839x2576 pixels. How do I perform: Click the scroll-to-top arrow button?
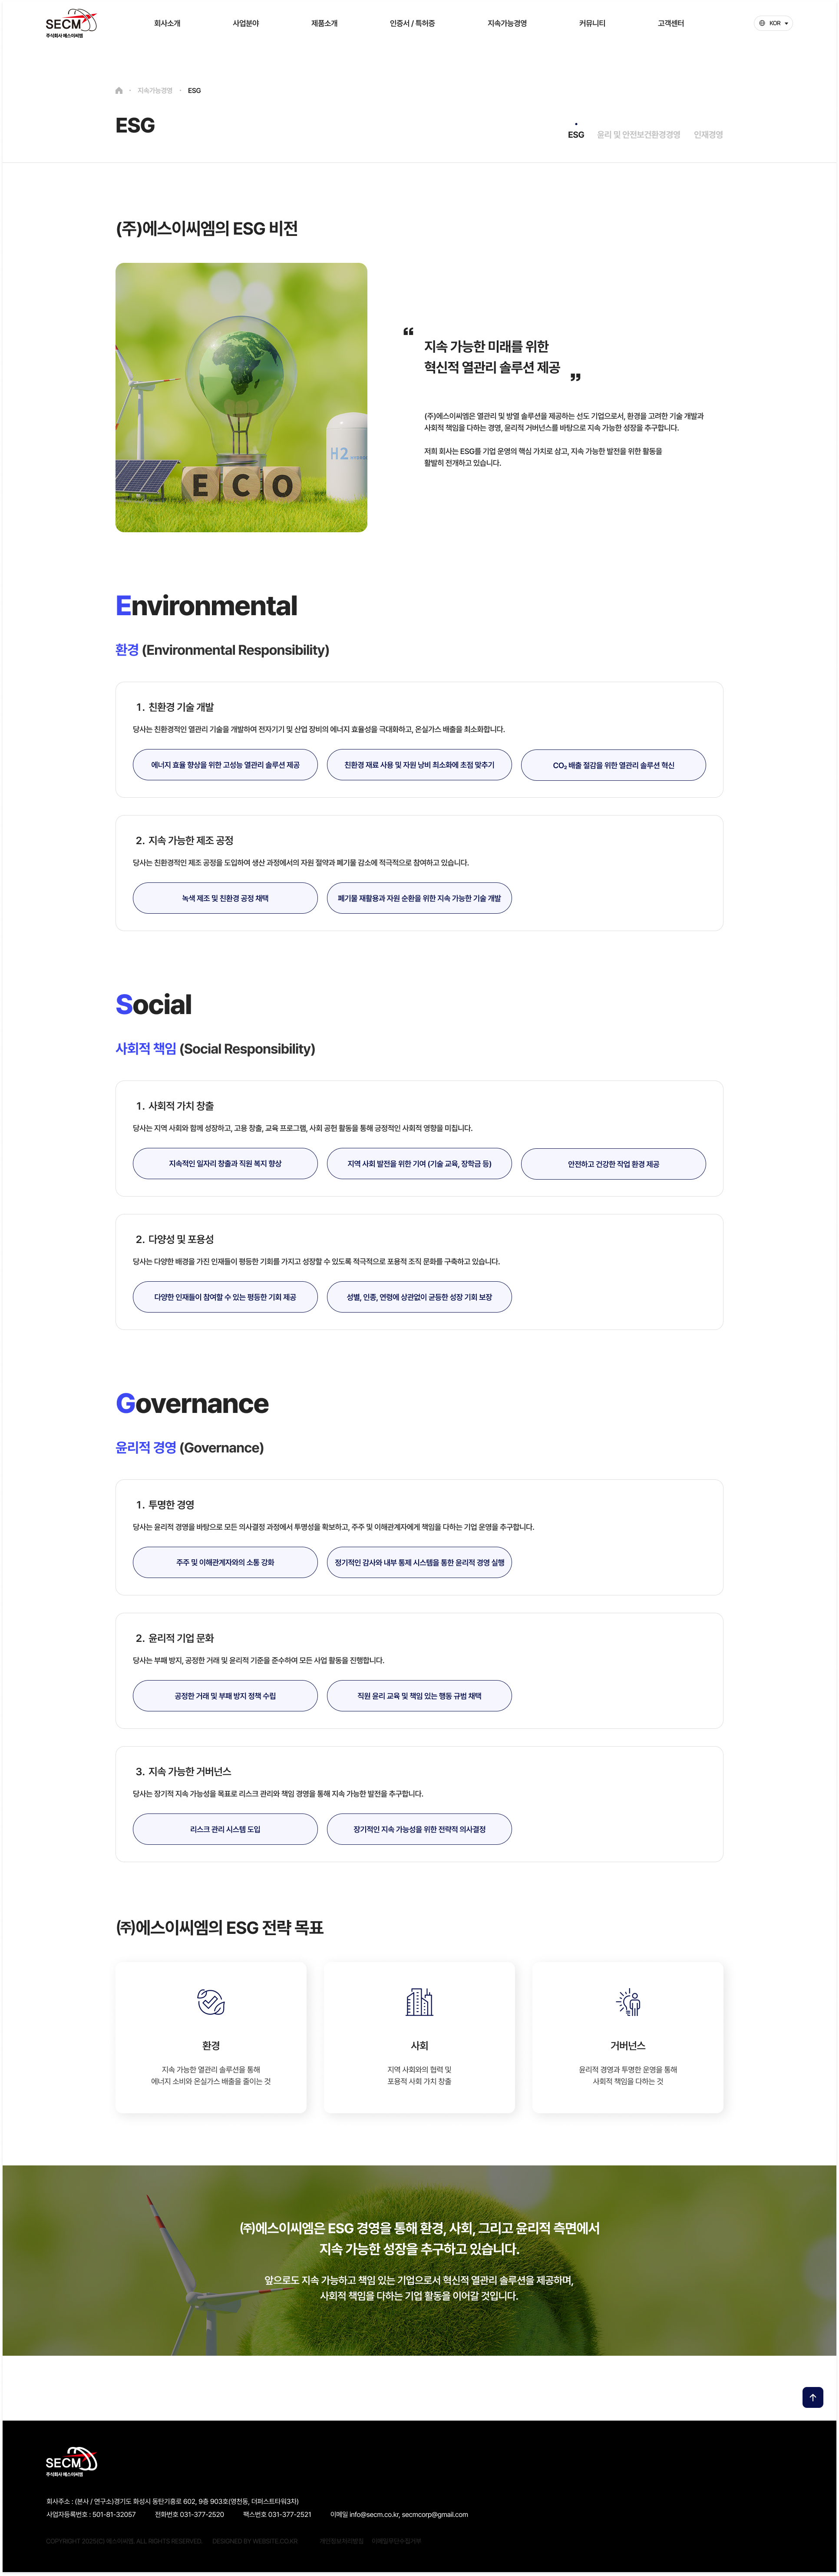(812, 2397)
